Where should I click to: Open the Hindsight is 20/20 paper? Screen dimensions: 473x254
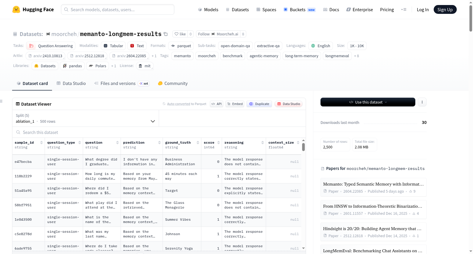tap(373, 232)
